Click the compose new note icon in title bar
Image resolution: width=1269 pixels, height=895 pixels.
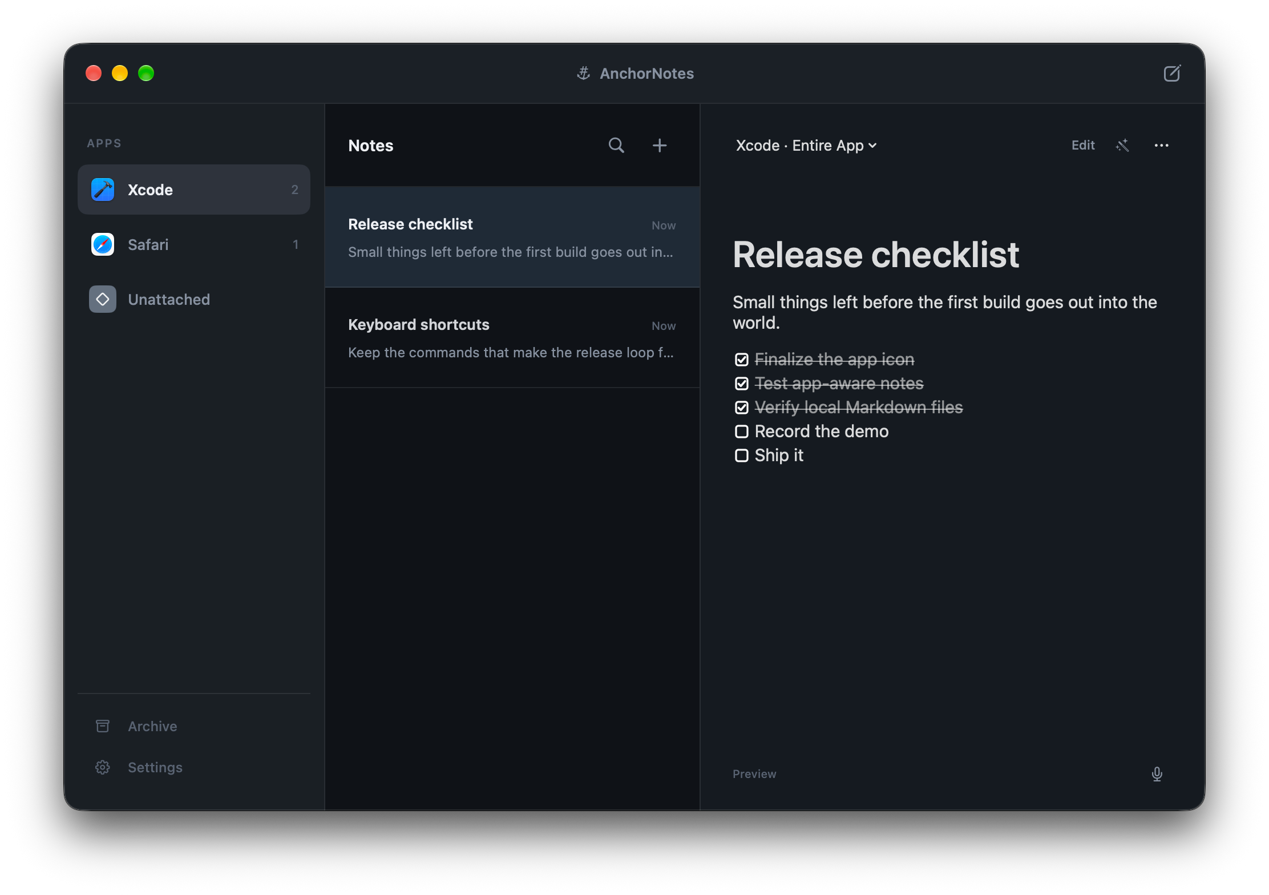1171,73
